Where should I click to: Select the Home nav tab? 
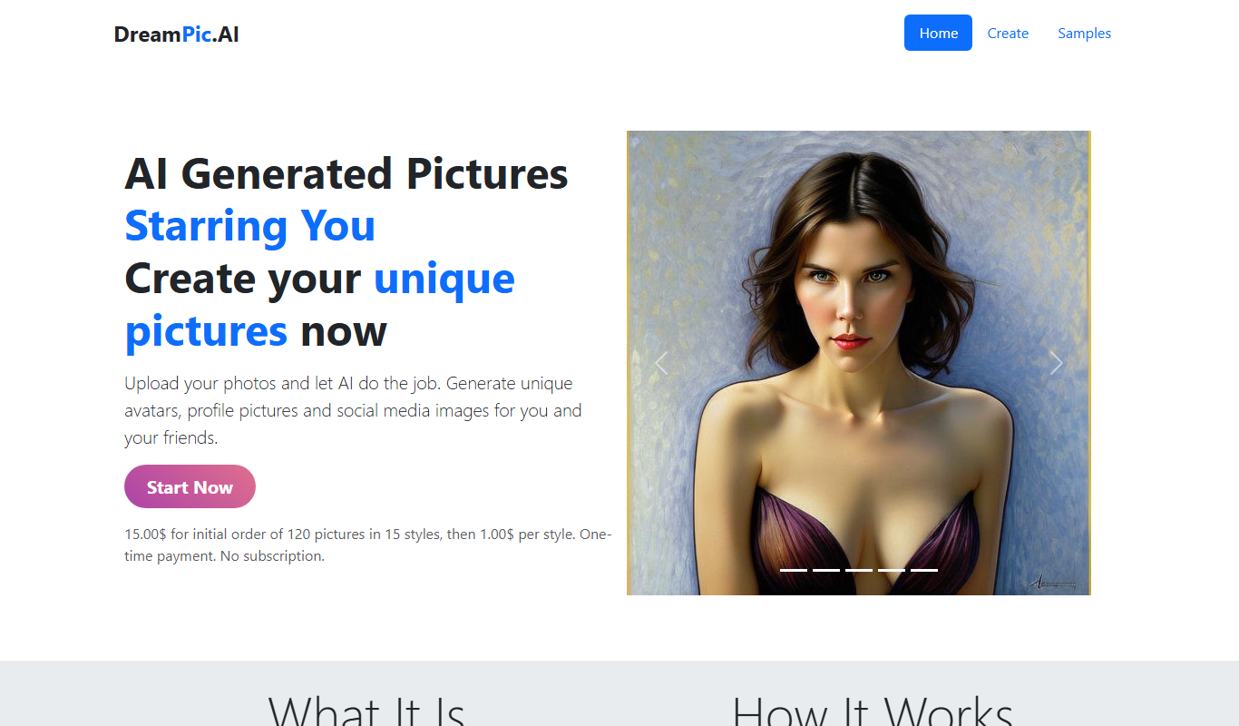pyautogui.click(x=938, y=33)
